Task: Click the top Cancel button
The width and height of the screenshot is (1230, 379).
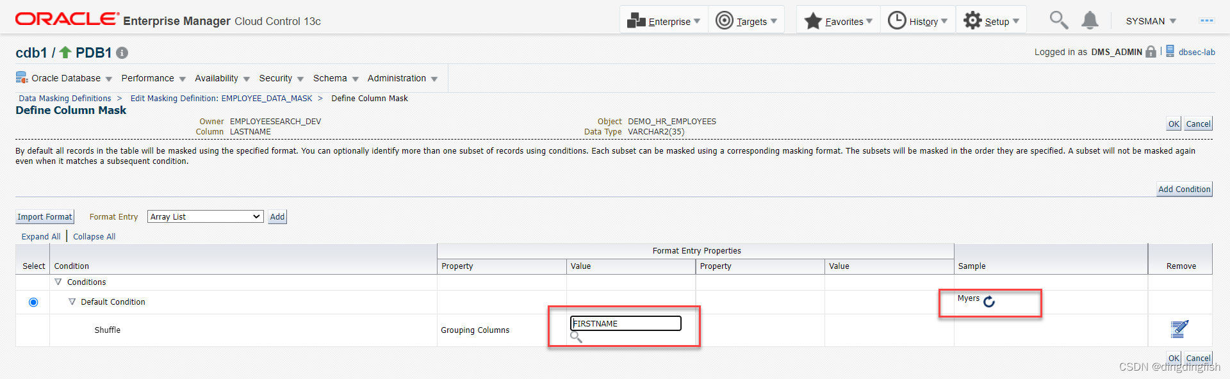Action: coord(1198,124)
